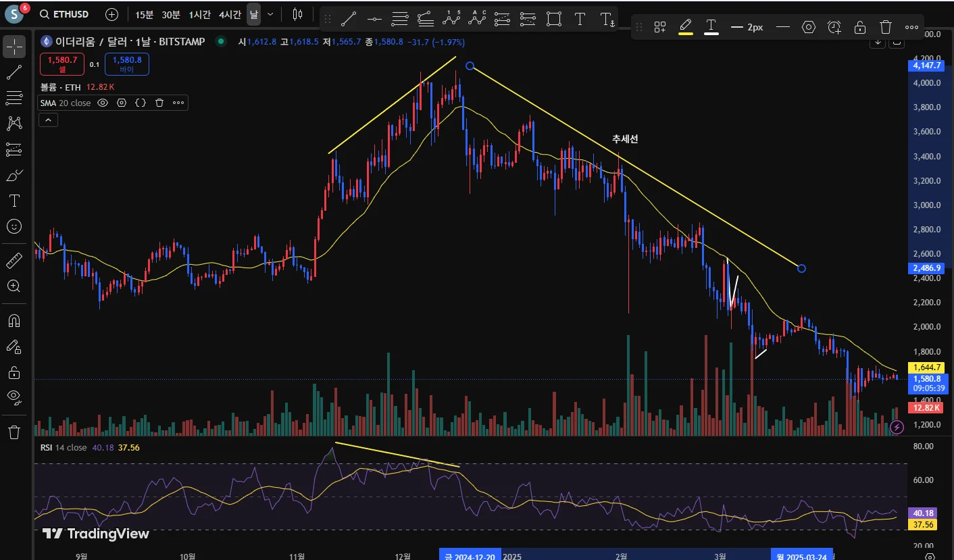The width and height of the screenshot is (954, 560).
Task: Activate the zoom in tool
Action: 14,286
